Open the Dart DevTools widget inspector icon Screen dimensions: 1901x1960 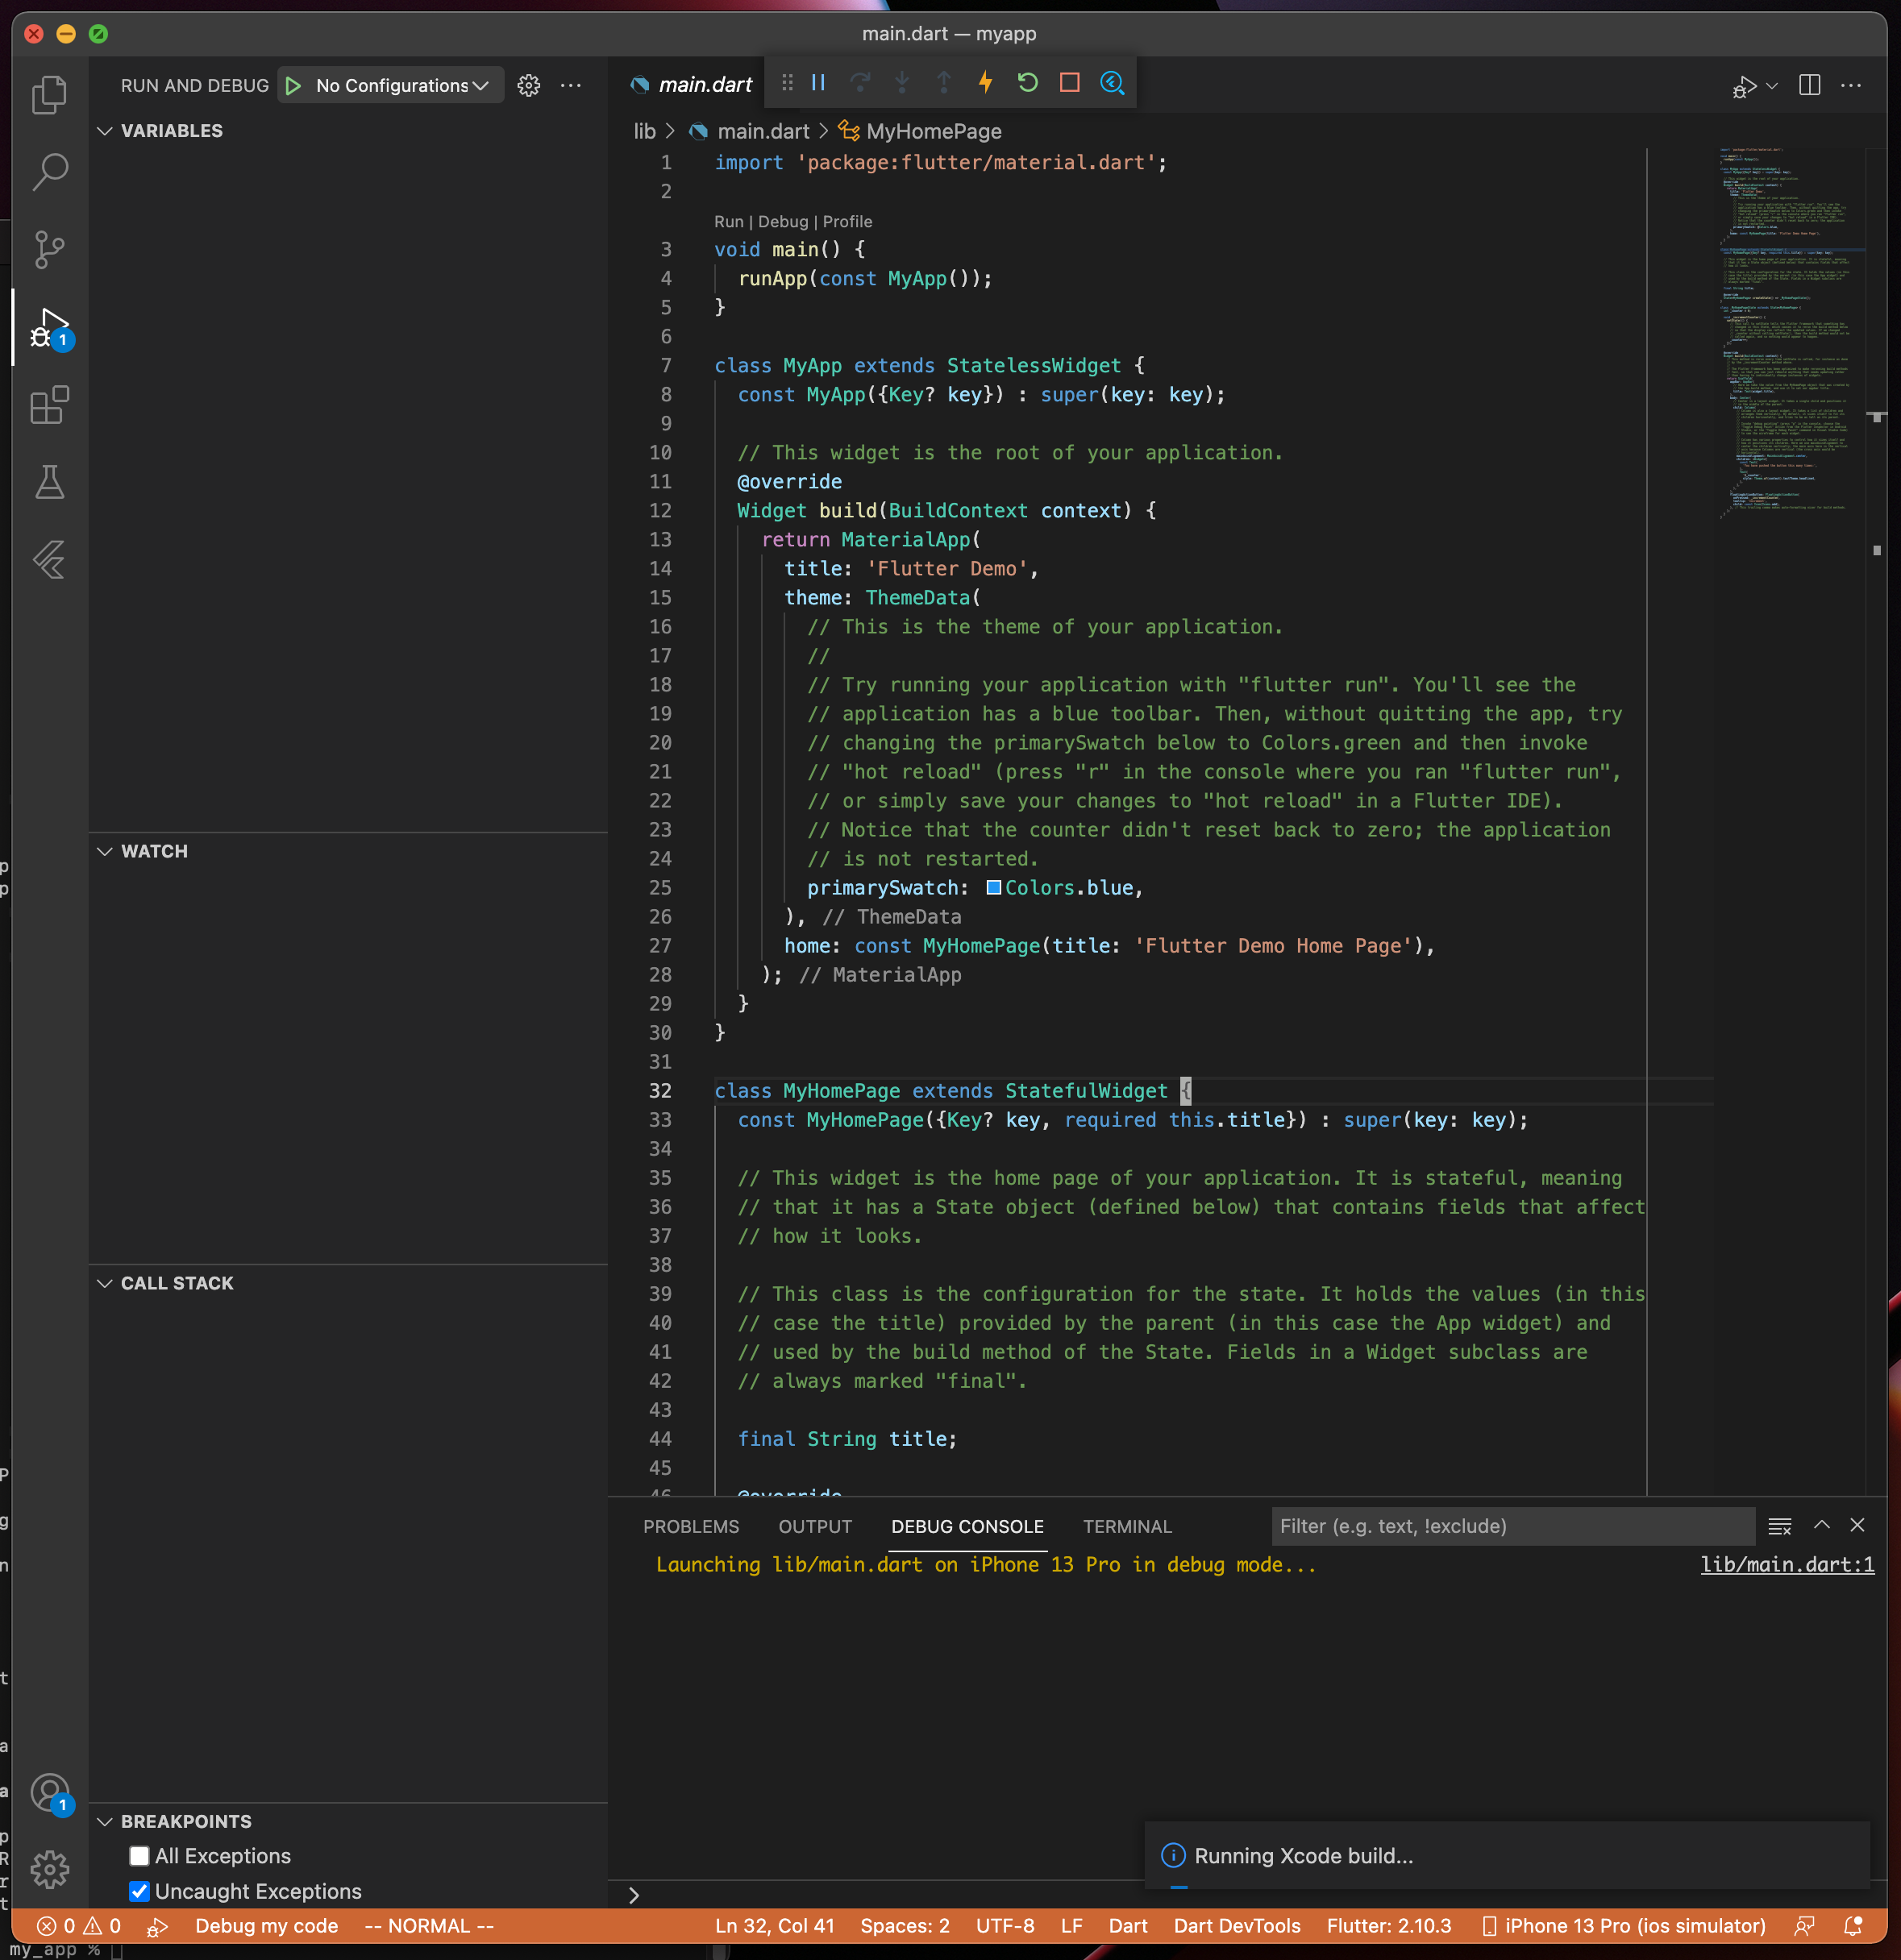point(1112,83)
